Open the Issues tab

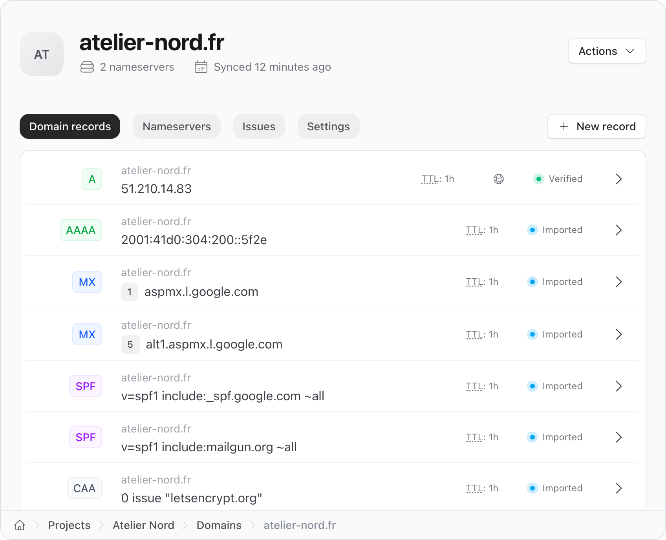[x=259, y=126]
